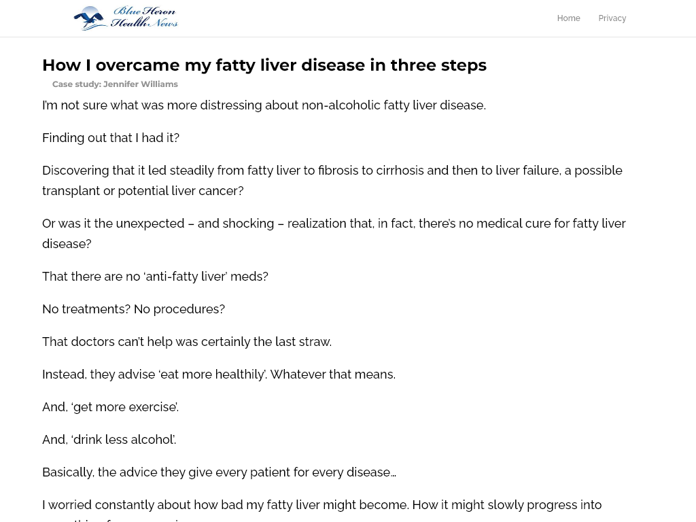Select the article headline about fatty liver
The image size is (696, 522).
[x=264, y=65]
